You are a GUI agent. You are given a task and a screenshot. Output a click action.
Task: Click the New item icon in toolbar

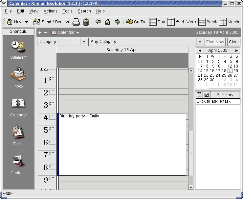10,22
